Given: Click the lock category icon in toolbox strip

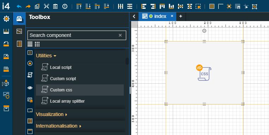Looking at the screenshot, I should 30,63.
